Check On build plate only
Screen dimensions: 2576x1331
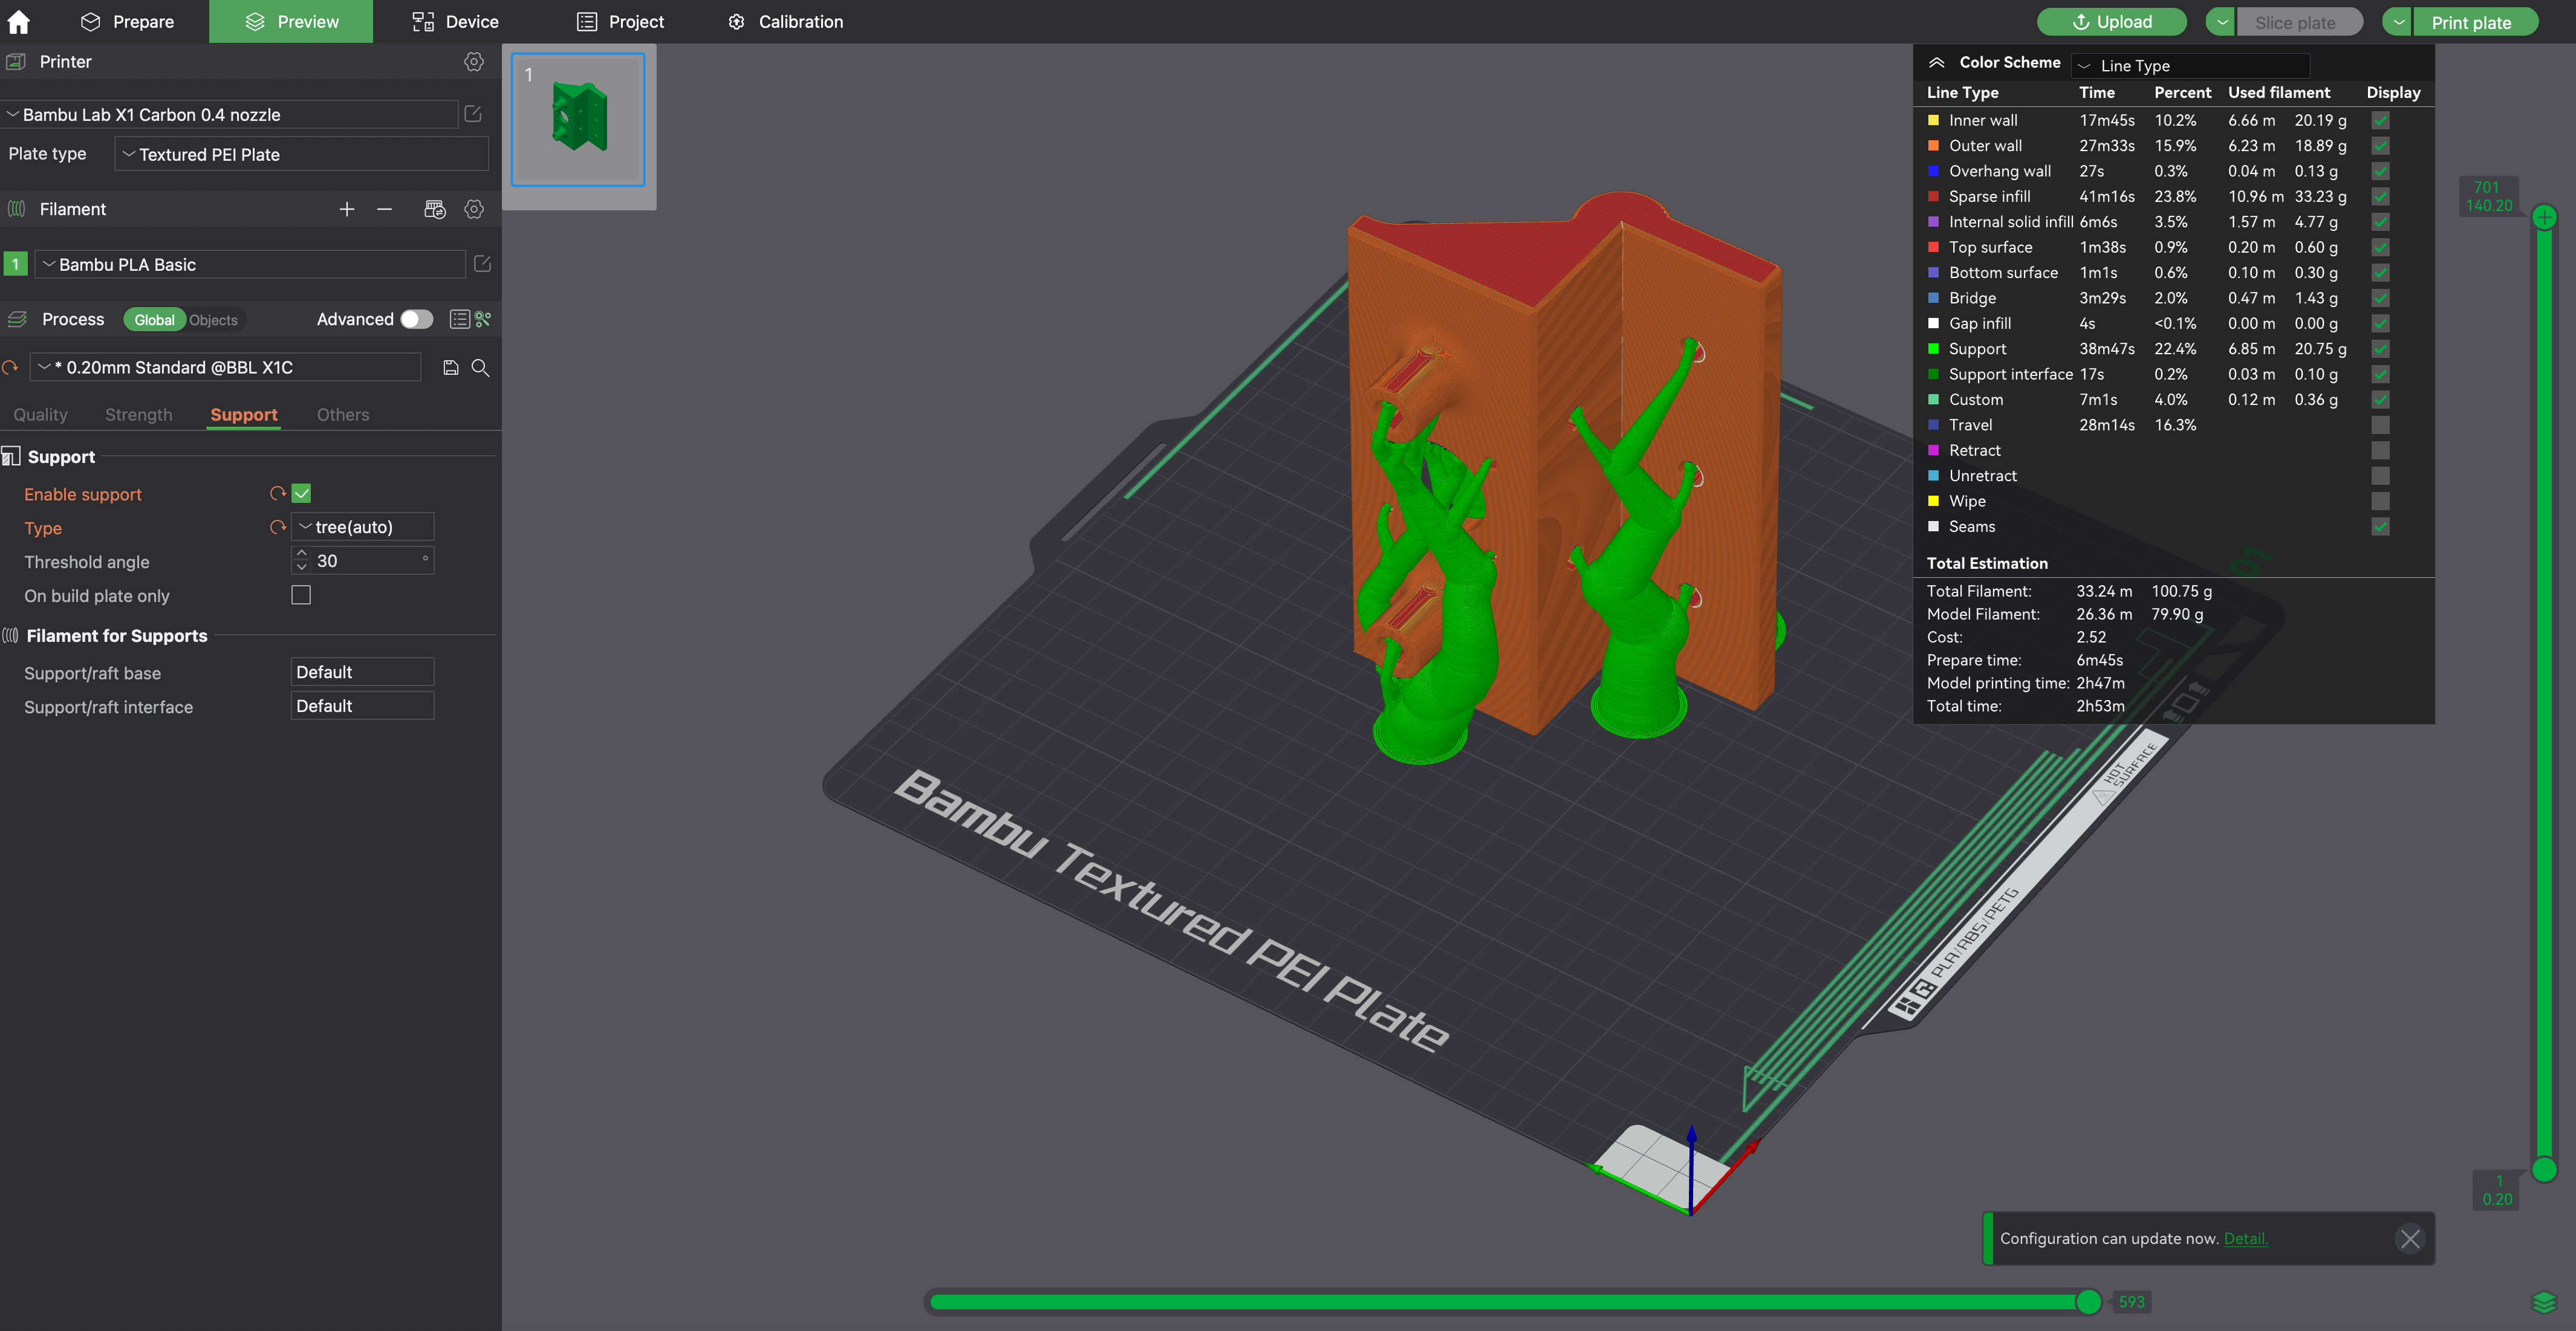[x=301, y=595]
